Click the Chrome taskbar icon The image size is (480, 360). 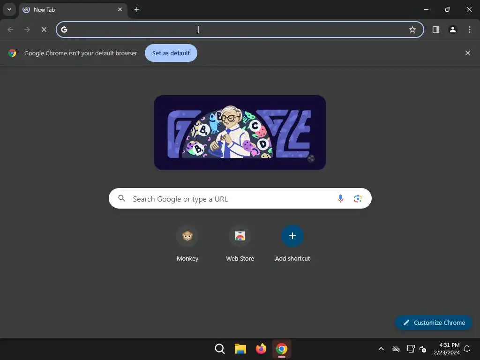click(x=282, y=349)
